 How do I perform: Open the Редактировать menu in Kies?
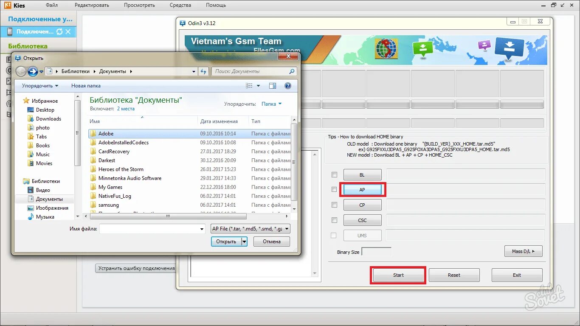click(92, 5)
